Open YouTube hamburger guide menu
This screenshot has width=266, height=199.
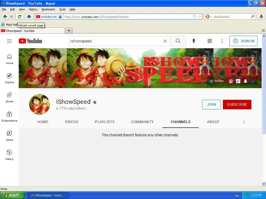pos(9,41)
